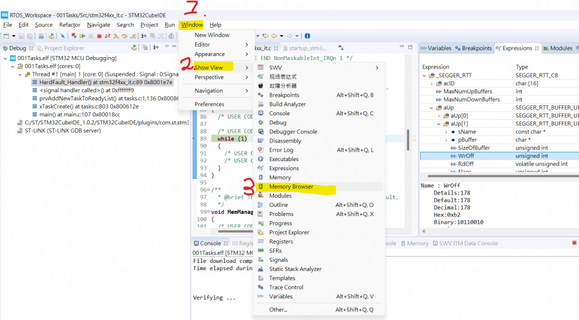Viewport: 579px width, 320px height.
Task: Switch to the Breakpoints tab
Action: (473, 49)
